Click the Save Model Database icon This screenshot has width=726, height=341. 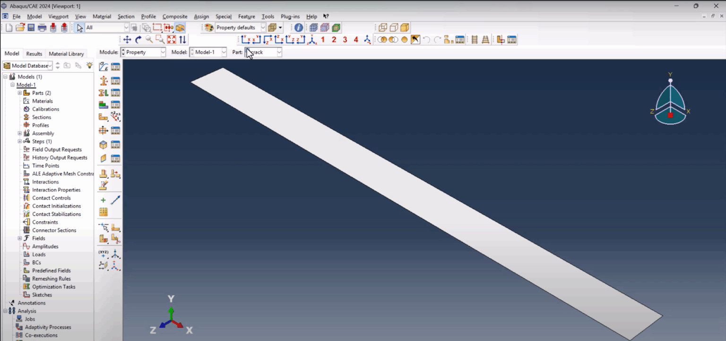[30, 27]
